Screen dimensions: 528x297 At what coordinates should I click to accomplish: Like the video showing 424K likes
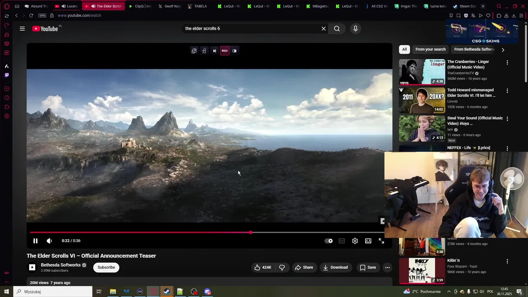coord(263,267)
